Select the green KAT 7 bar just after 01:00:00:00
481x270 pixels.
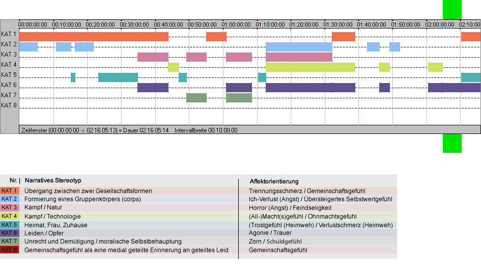pos(239,98)
